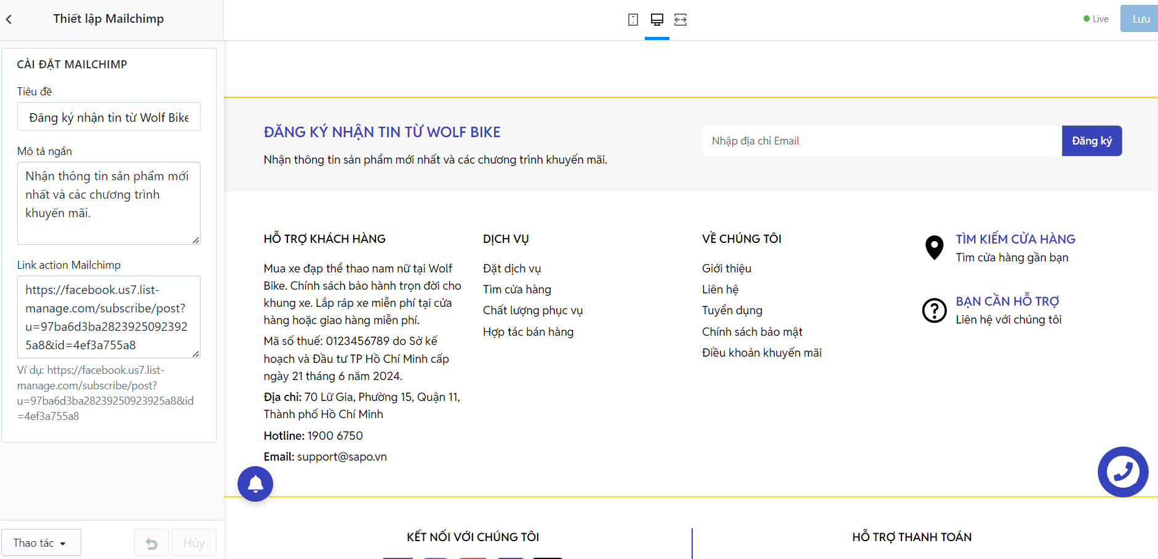Click the ĐĂNG KÝ NHẬN TIN TỪ WOLF BIKE heading
Viewport: 1158px width, 559px height.
382,132
